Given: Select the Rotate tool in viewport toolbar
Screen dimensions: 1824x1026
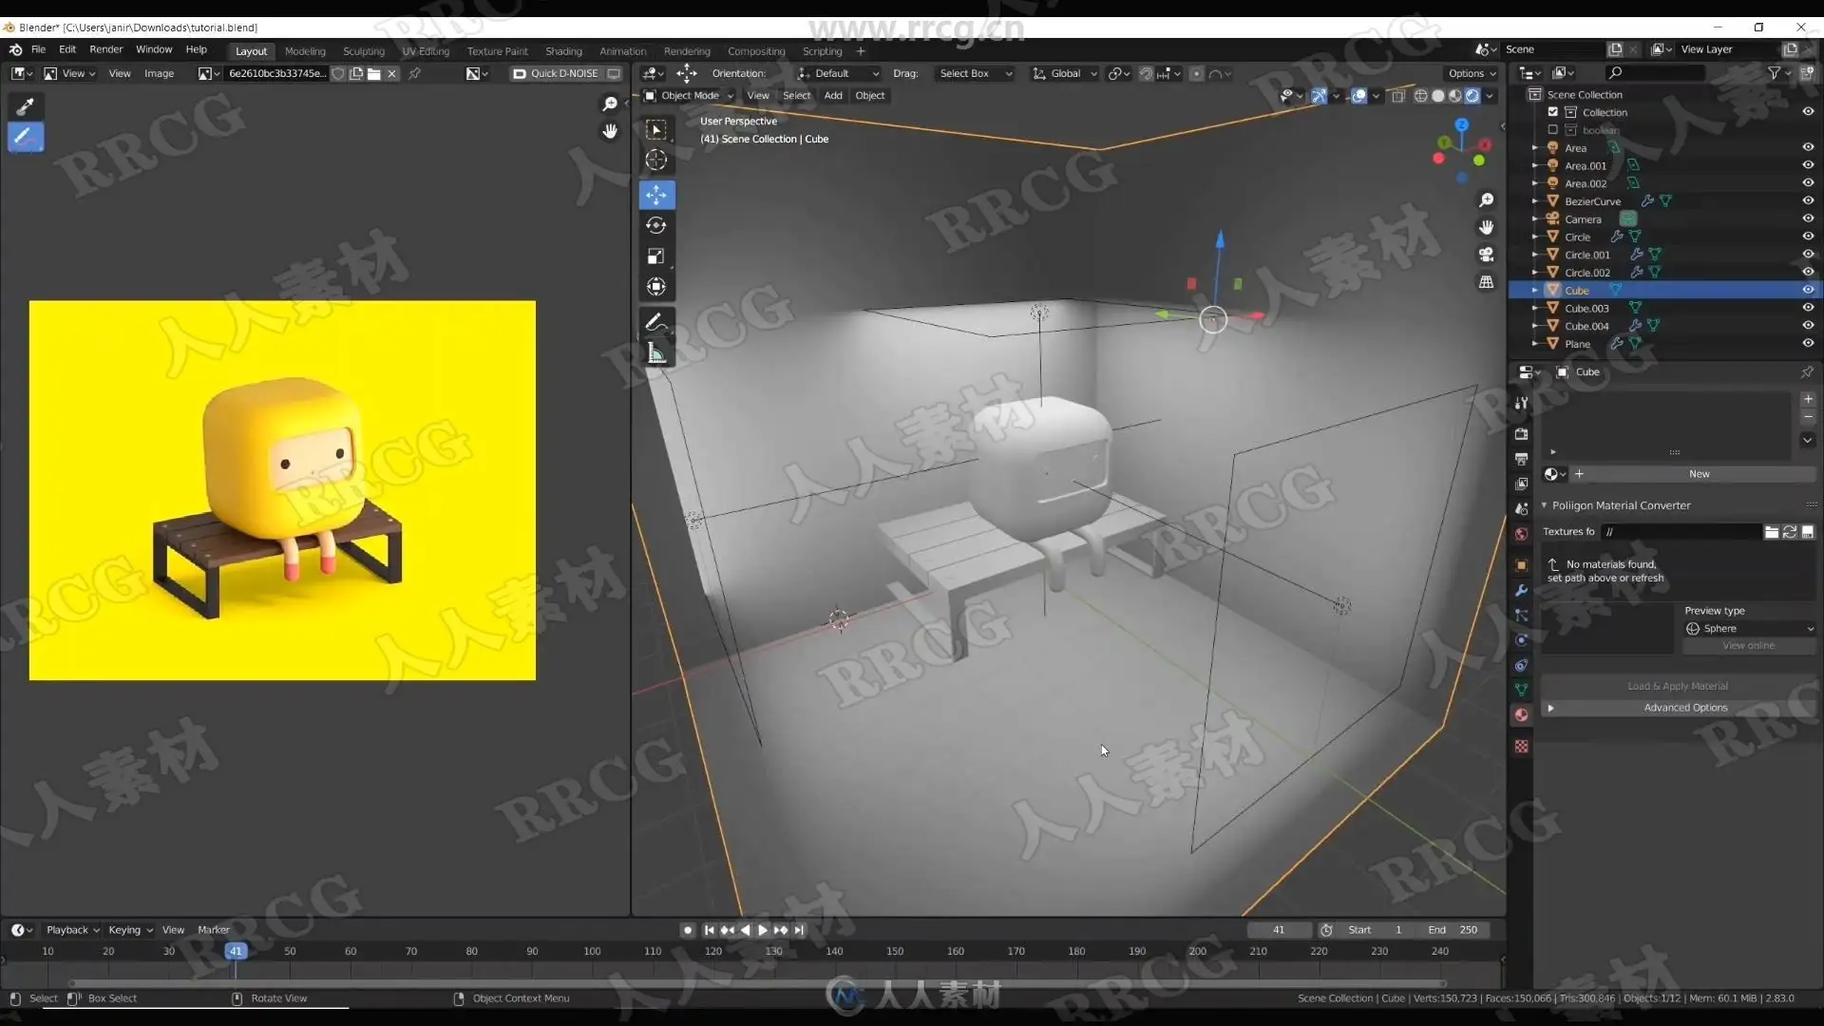Looking at the screenshot, I should (x=656, y=226).
